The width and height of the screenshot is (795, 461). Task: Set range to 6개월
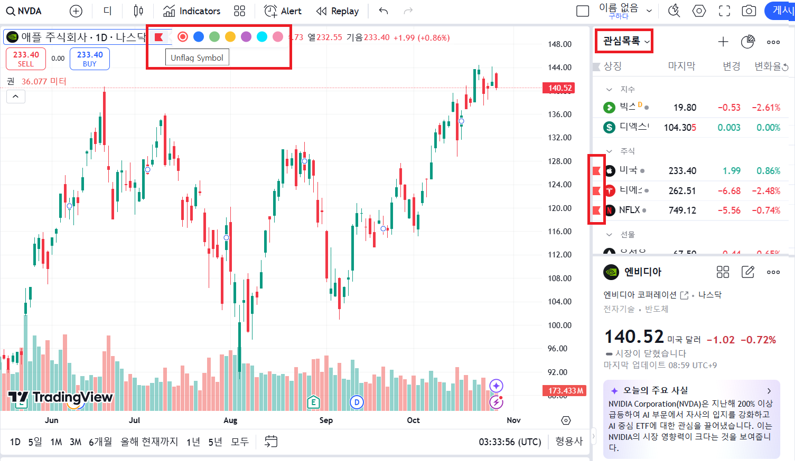pos(100,442)
